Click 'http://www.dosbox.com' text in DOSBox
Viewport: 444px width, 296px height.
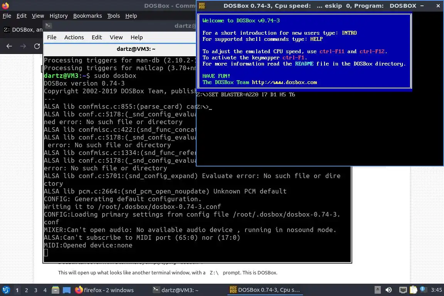284,82
